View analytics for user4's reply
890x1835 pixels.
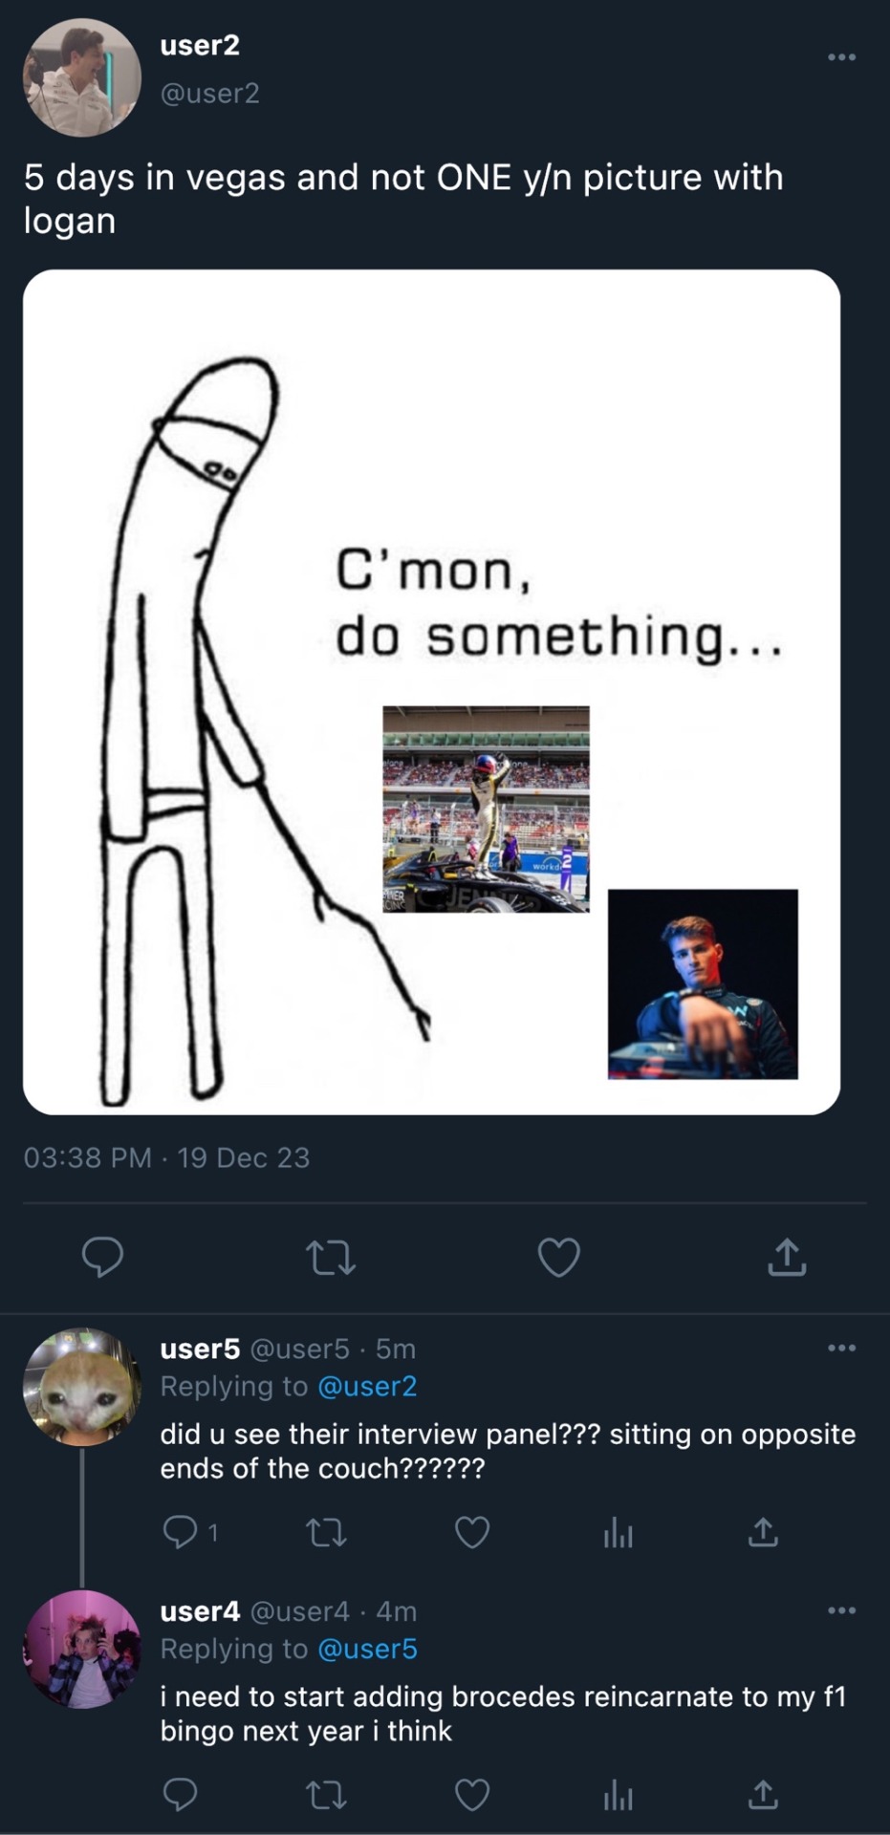618,1796
